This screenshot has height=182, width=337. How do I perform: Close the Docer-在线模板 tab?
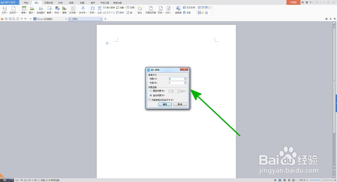point(66,19)
